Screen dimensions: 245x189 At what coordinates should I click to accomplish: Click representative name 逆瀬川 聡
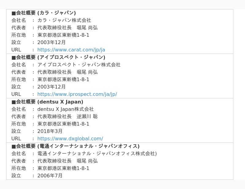[x=87, y=116]
